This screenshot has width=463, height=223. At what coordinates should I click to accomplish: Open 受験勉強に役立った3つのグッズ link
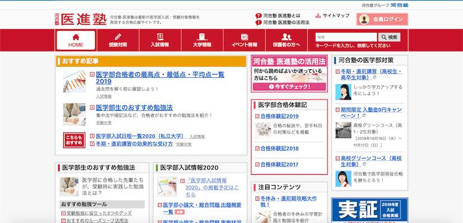99,213
